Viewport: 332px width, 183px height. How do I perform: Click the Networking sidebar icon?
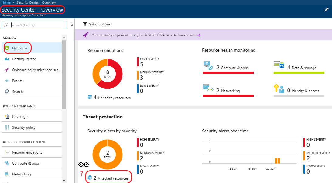pyautogui.click(x=7, y=174)
